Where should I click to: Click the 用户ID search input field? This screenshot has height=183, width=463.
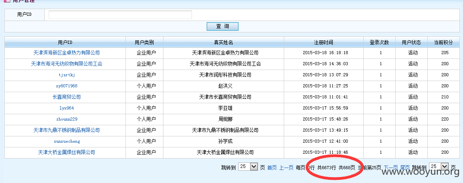(120, 15)
